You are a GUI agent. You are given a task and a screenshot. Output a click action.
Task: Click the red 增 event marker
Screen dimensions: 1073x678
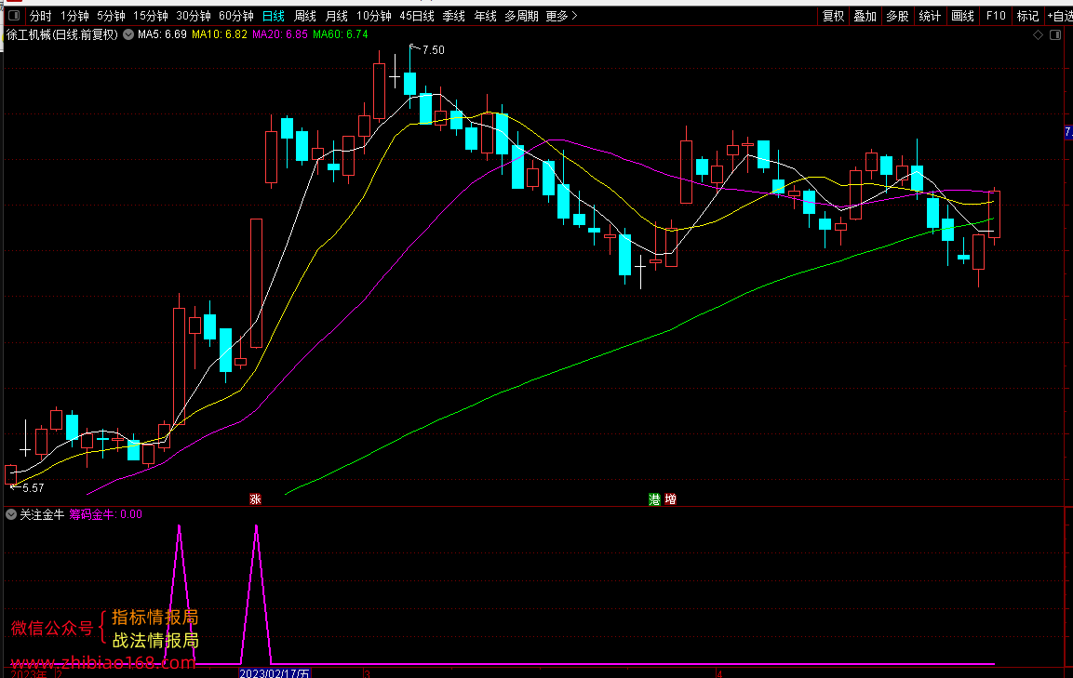[x=671, y=499]
